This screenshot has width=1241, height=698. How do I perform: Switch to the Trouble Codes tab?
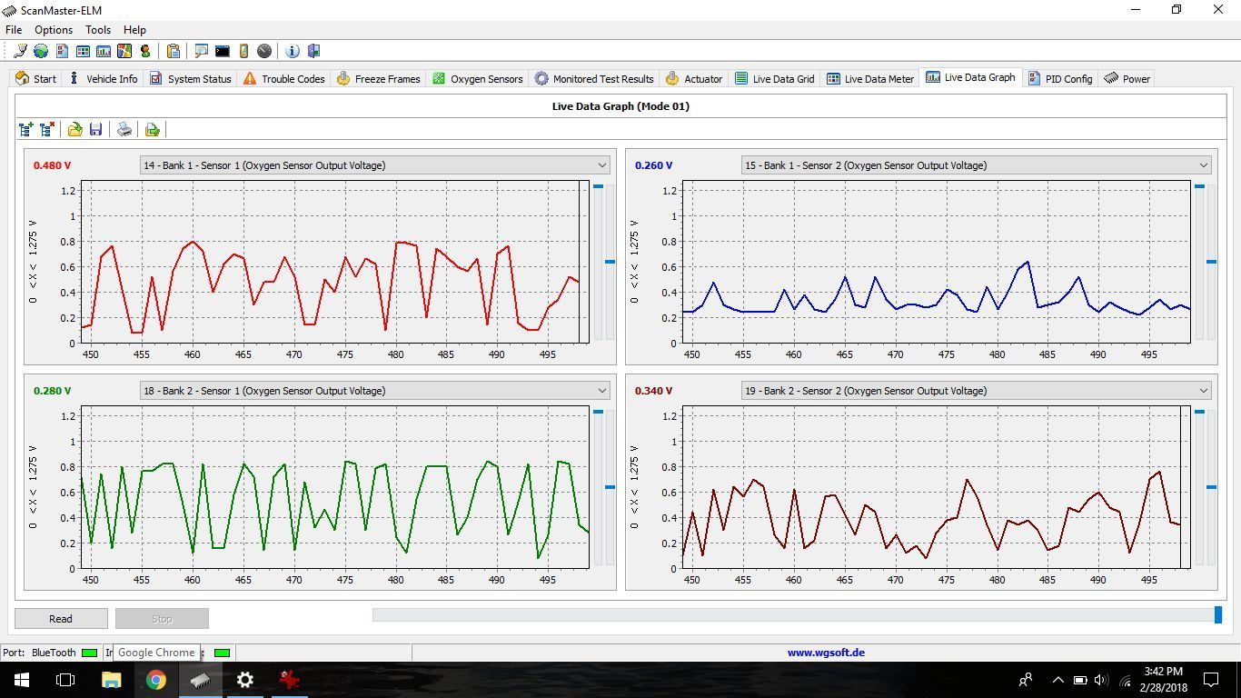point(283,79)
